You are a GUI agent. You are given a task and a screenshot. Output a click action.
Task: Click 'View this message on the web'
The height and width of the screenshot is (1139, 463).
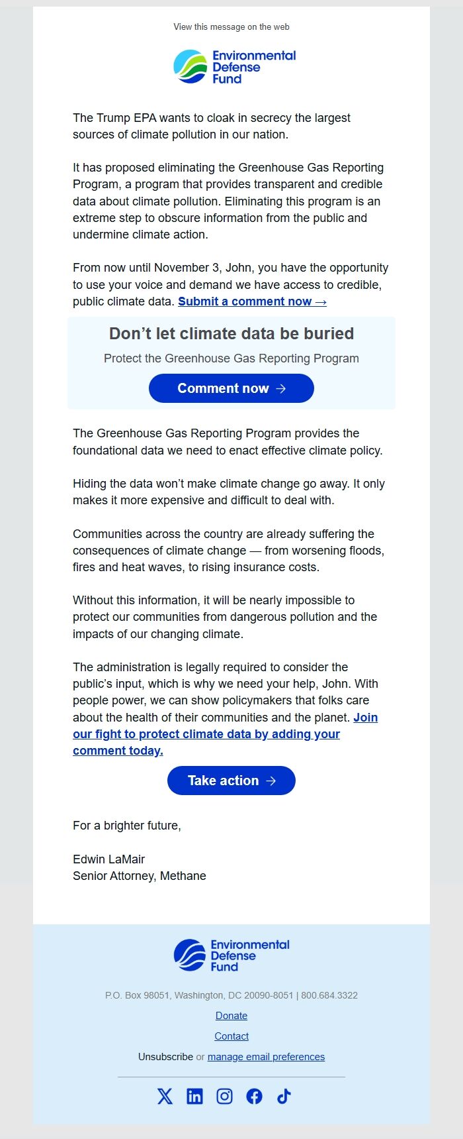pyautogui.click(x=231, y=27)
